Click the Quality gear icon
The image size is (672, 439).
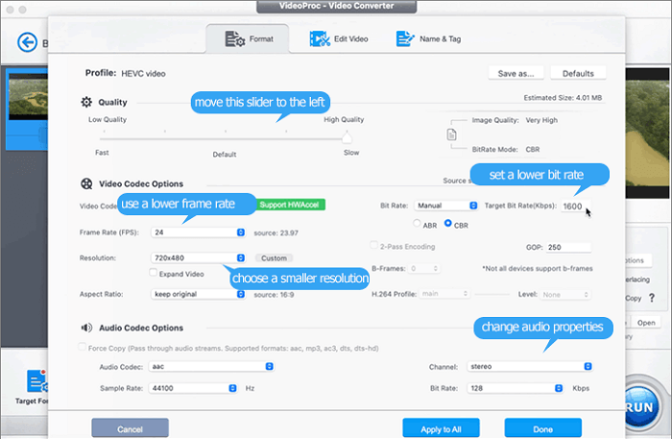pyautogui.click(x=86, y=102)
